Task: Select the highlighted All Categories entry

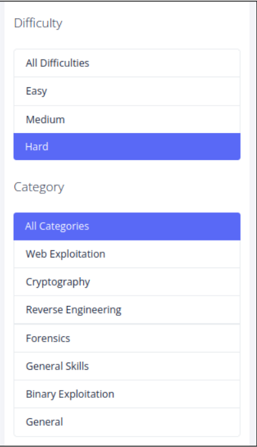Action: [127, 226]
